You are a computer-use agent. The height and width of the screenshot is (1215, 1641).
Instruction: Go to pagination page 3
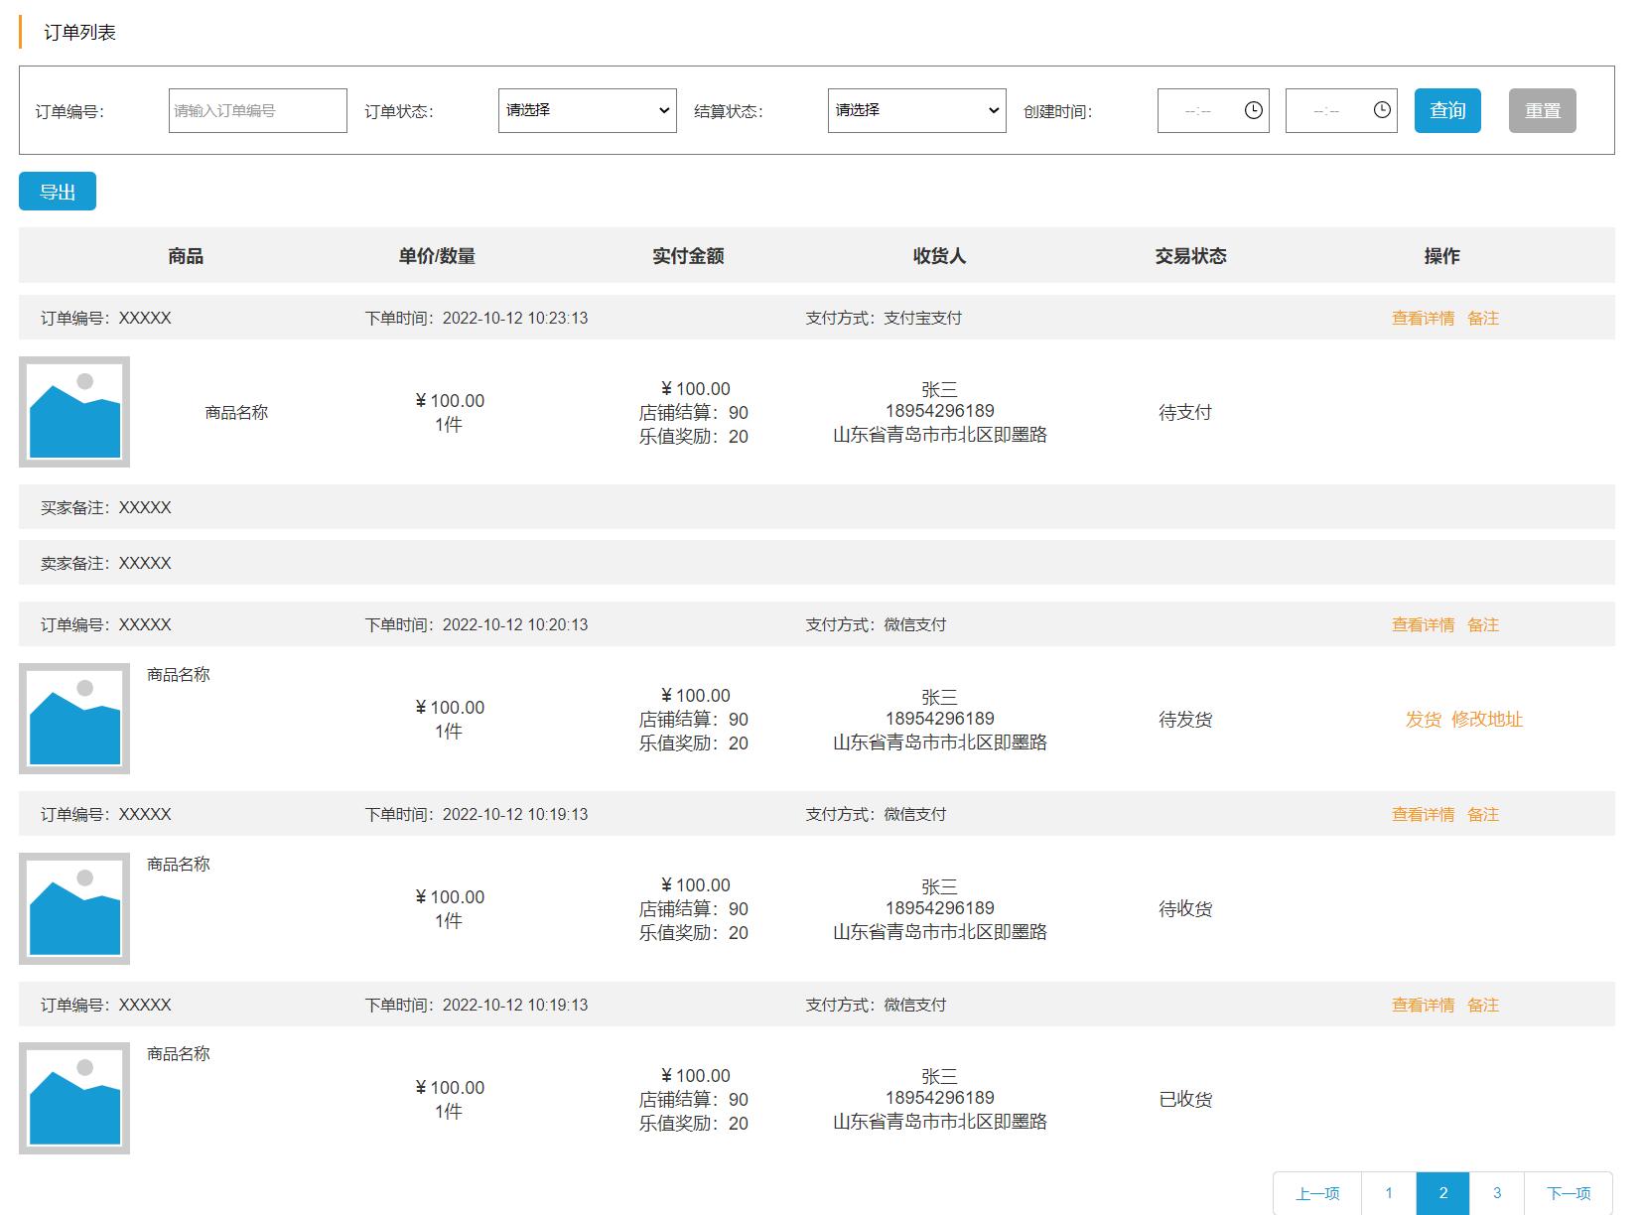(x=1497, y=1193)
